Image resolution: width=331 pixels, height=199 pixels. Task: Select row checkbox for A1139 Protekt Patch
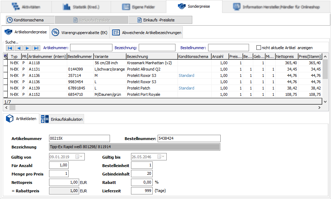[6, 88]
